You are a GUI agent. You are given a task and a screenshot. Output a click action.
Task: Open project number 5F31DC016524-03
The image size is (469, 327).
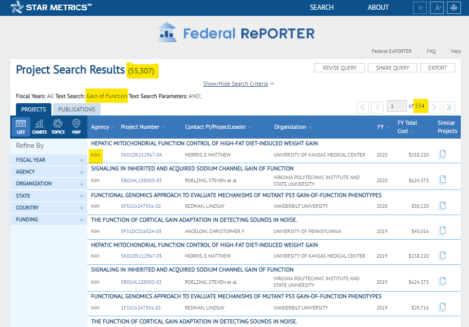tap(141, 232)
